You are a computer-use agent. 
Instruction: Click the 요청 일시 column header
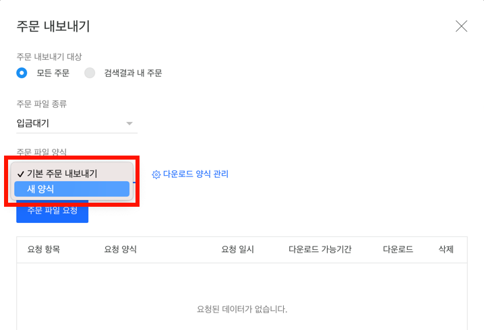point(237,249)
